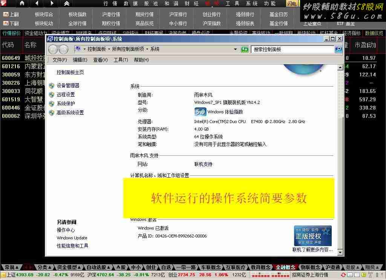Screen dimensions: 386x280
Task: Expand the 分类 bottom tab menu
Action: click(x=50, y=267)
